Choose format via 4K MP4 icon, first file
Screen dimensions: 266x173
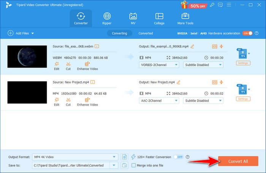243,53
